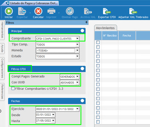The width and height of the screenshot is (150, 127).
Task: Switch to the Movimientos tab
Action: (x=105, y=28)
